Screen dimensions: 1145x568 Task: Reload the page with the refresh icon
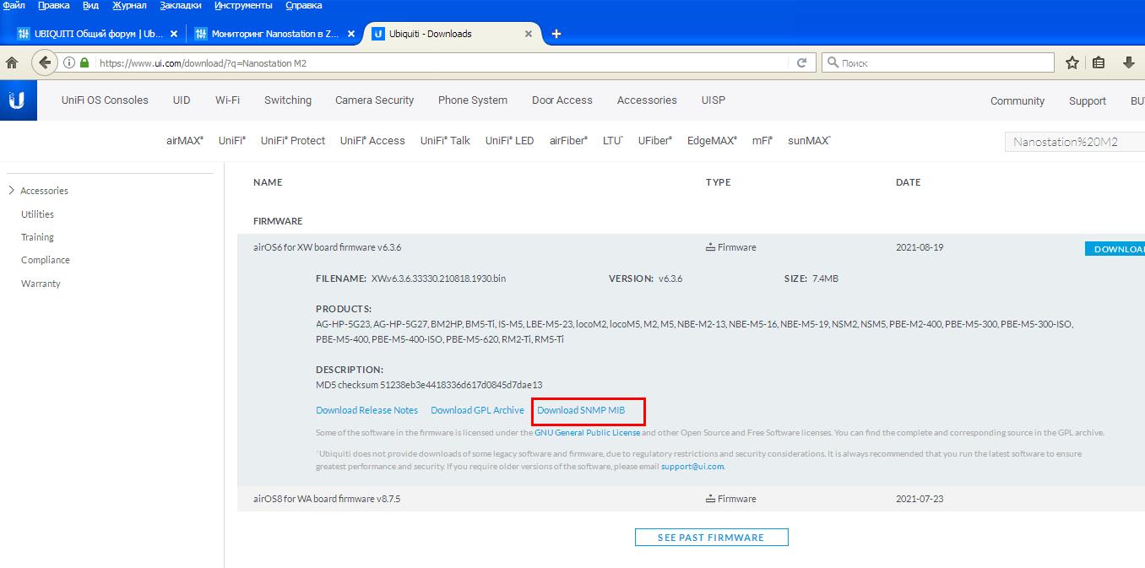(801, 62)
